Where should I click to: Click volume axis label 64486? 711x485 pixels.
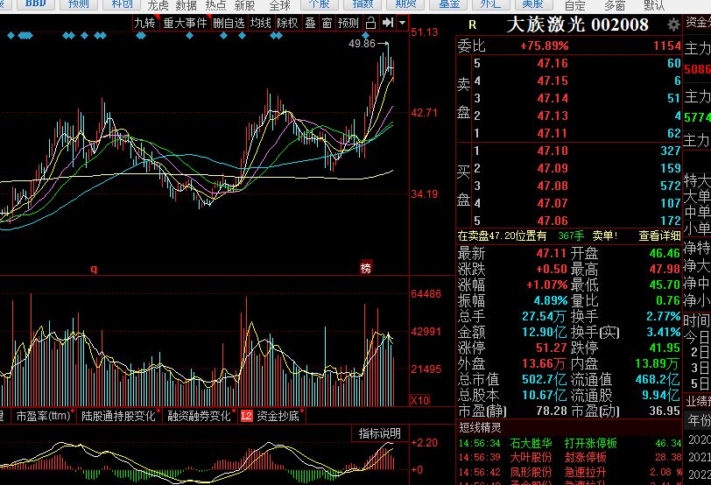426,294
